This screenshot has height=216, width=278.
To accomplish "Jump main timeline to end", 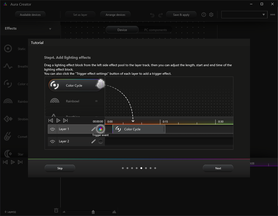I will tap(20, 162).
